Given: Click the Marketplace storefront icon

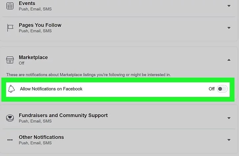Looking at the screenshot, I should click(x=10, y=60).
